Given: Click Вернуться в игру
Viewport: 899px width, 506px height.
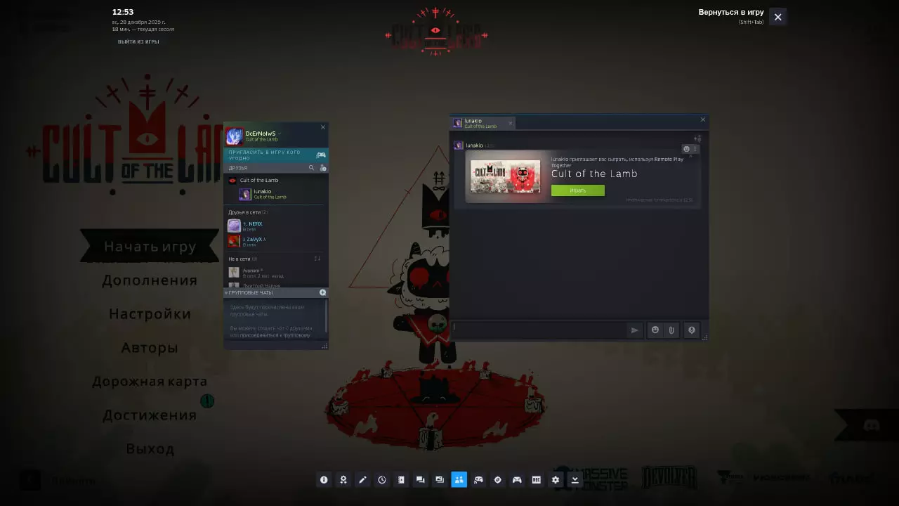Looking at the screenshot, I should click(730, 13).
